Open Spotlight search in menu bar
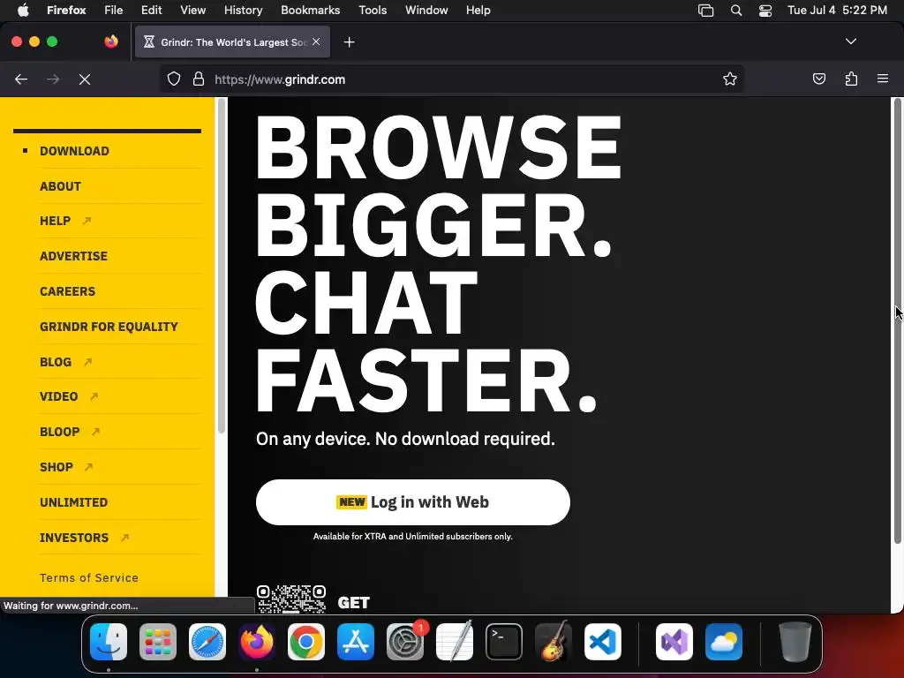 tap(736, 10)
